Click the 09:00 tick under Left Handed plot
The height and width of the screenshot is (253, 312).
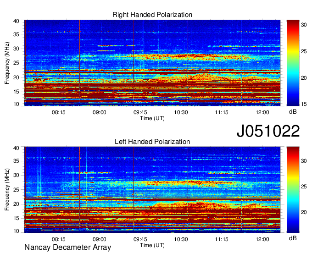pos(99,239)
